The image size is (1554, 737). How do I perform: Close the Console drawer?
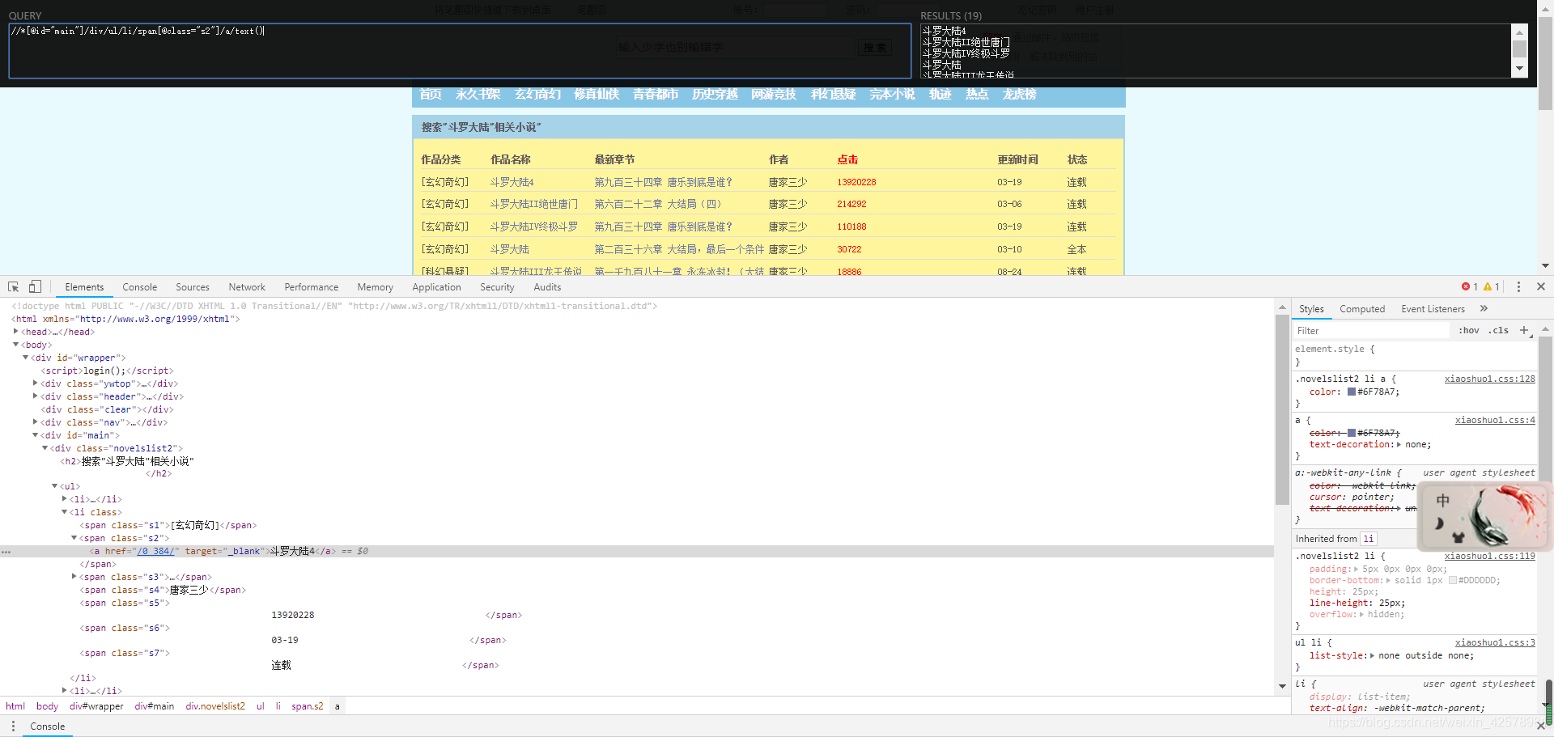click(1540, 726)
